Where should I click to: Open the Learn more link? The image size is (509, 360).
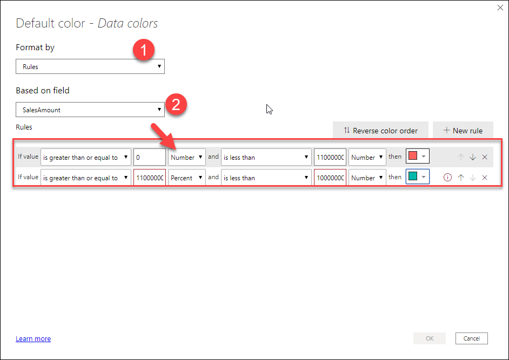(x=34, y=339)
